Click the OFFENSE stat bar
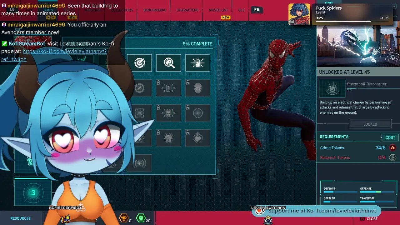The height and width of the screenshot is (225, 400). pos(376,192)
